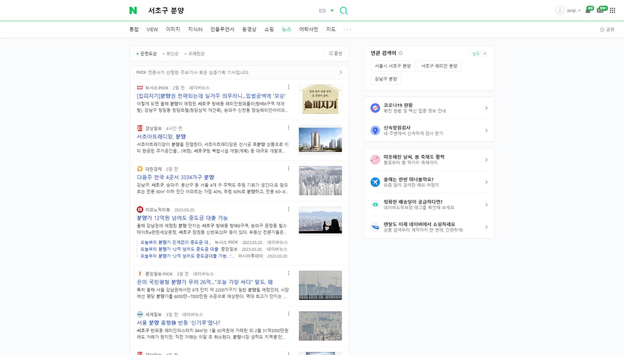Viewport: 624px width, 355px height.
Task: Expand the 신속항원검사 row chevron
Action: [x=486, y=130]
